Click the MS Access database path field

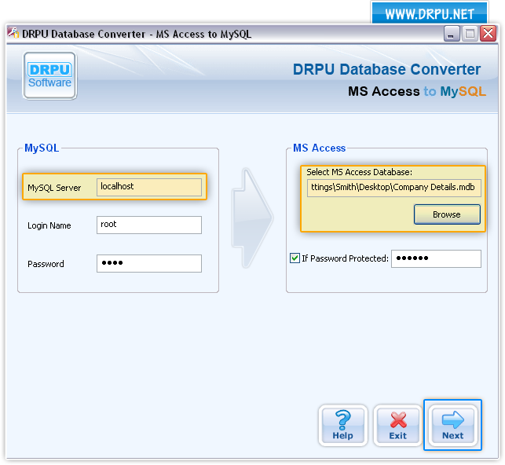click(394, 188)
